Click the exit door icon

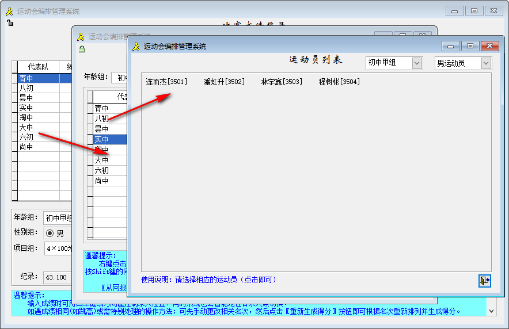(484, 280)
